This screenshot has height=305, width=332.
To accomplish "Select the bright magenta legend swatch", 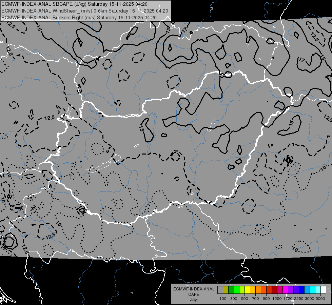I will point(286,290).
